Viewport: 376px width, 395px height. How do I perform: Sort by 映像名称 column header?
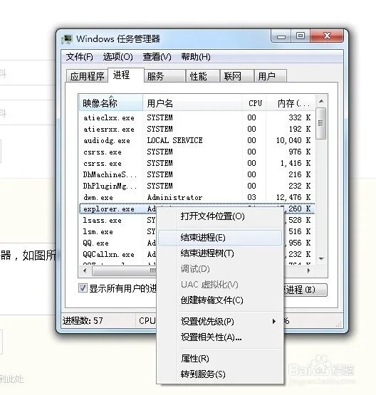pyautogui.click(x=111, y=103)
